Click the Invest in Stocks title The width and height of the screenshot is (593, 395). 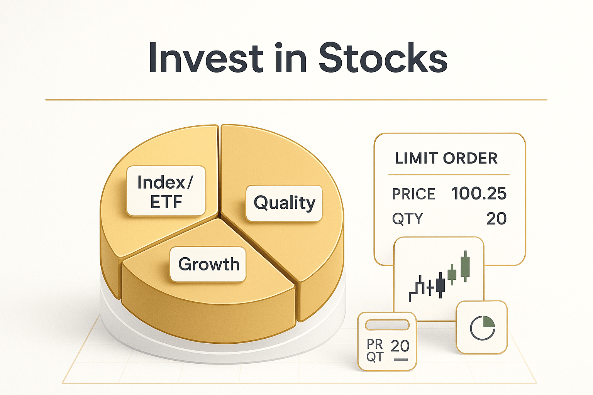298,58
